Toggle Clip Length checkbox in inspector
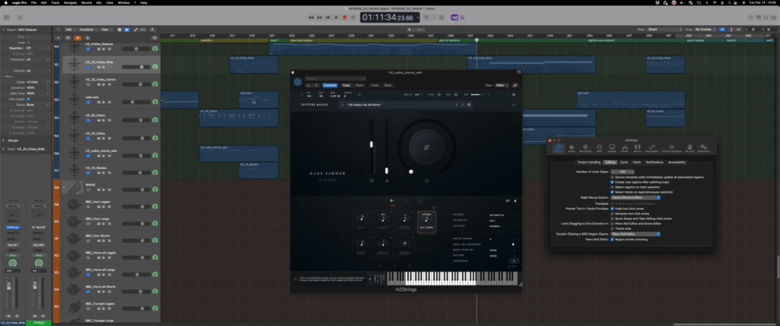Viewport: 780px width, 326px height. pyautogui.click(x=28, y=99)
